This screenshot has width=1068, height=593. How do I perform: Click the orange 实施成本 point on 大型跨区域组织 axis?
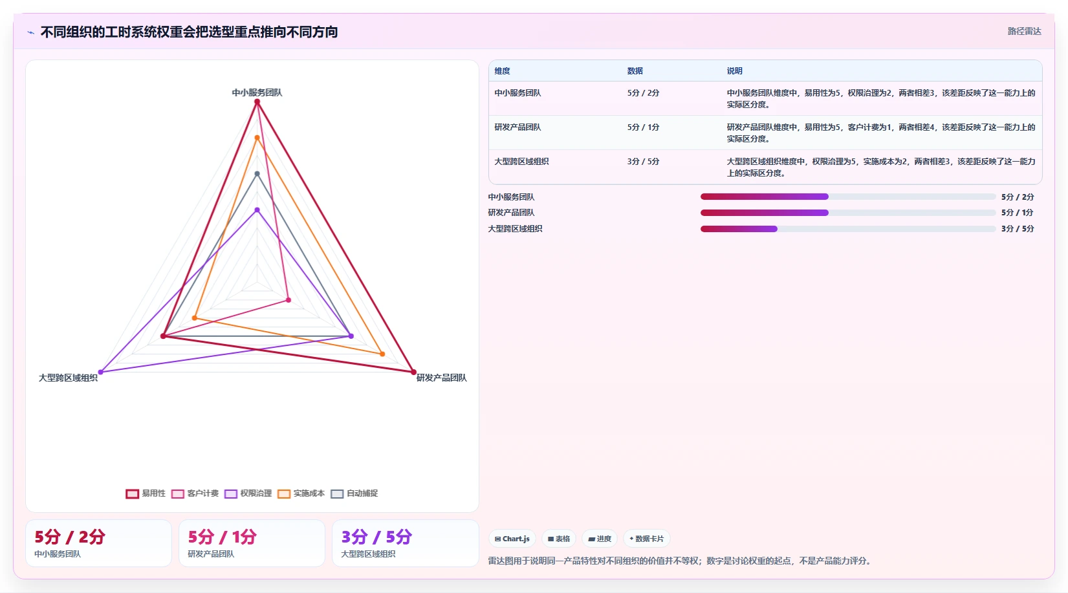(x=194, y=318)
